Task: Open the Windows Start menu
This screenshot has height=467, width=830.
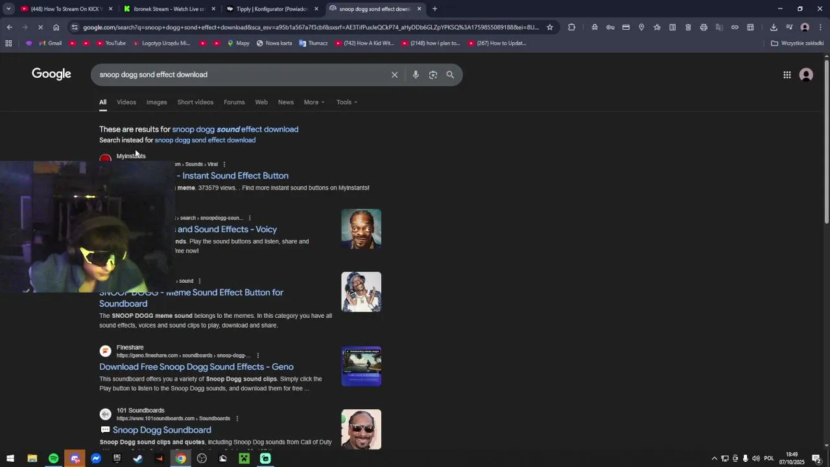Action: click(x=10, y=459)
